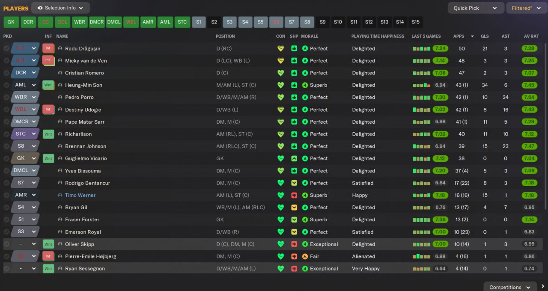Click the Quick Pick button
This screenshot has height=291, width=548.
pyautogui.click(x=466, y=8)
